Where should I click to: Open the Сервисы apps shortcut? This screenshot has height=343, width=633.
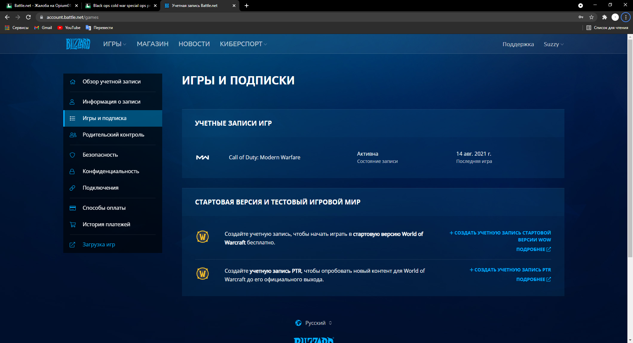pyautogui.click(x=16, y=28)
